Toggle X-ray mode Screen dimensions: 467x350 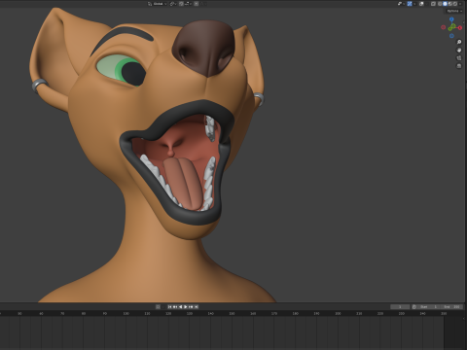(433, 4)
